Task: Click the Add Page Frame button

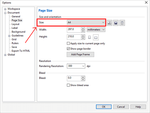Action: (80, 54)
